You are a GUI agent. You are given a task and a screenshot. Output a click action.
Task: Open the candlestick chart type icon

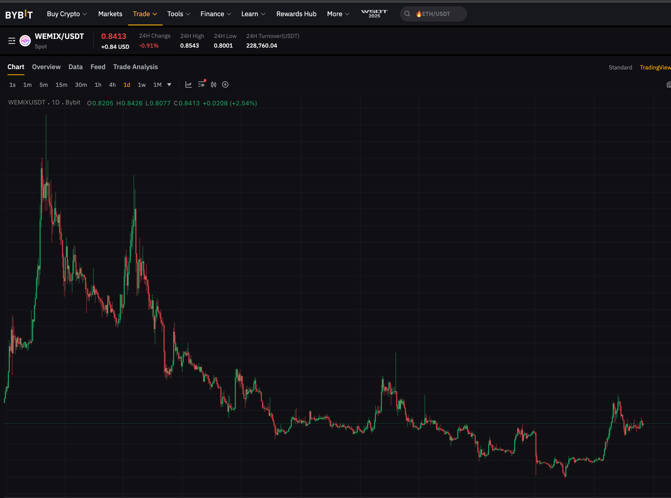pos(213,85)
